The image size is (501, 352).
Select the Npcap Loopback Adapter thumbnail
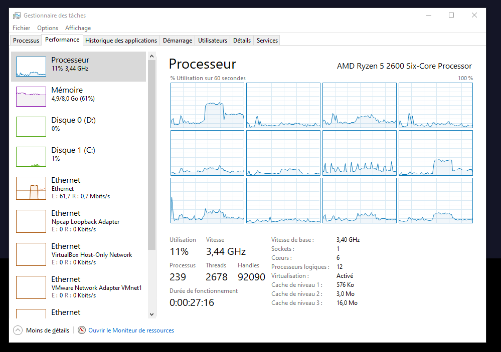coord(31,221)
